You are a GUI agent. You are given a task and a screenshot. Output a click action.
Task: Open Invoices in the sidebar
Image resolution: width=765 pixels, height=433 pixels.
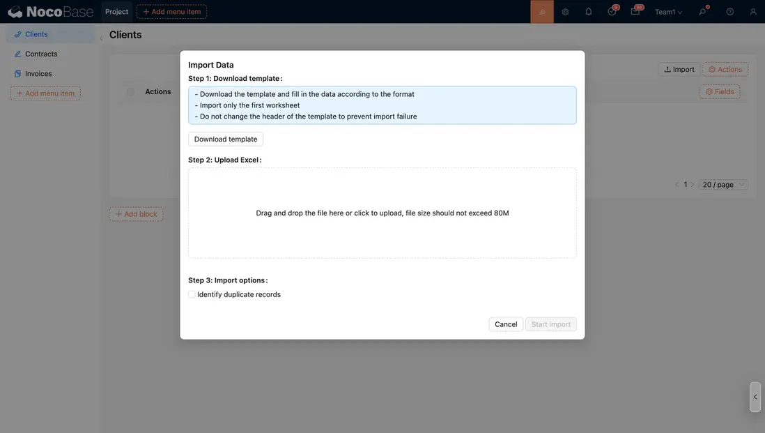coord(50,74)
